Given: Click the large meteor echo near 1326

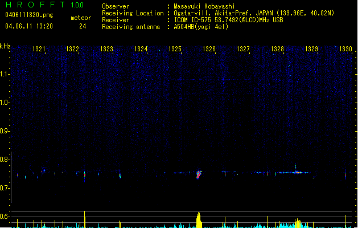Looking at the screenshot, I should (x=199, y=174).
